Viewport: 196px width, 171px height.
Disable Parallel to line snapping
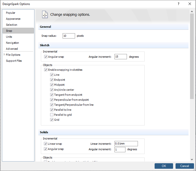[52, 110]
